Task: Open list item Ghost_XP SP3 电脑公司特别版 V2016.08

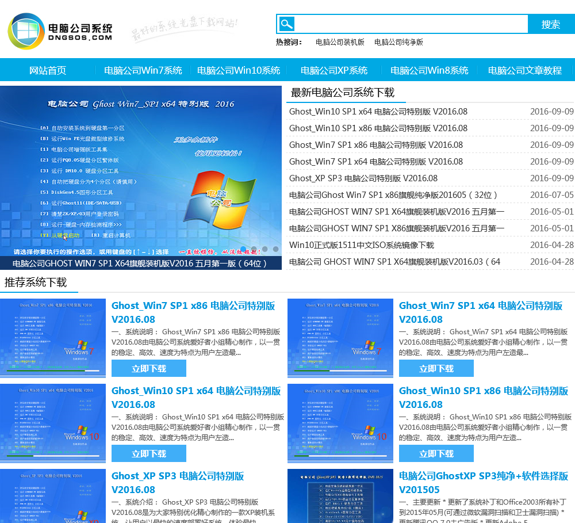Action: (363, 178)
